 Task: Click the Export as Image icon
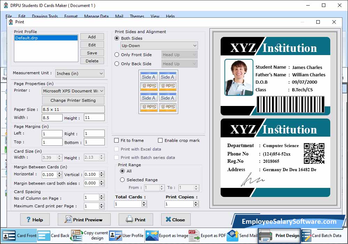[x=152, y=236]
